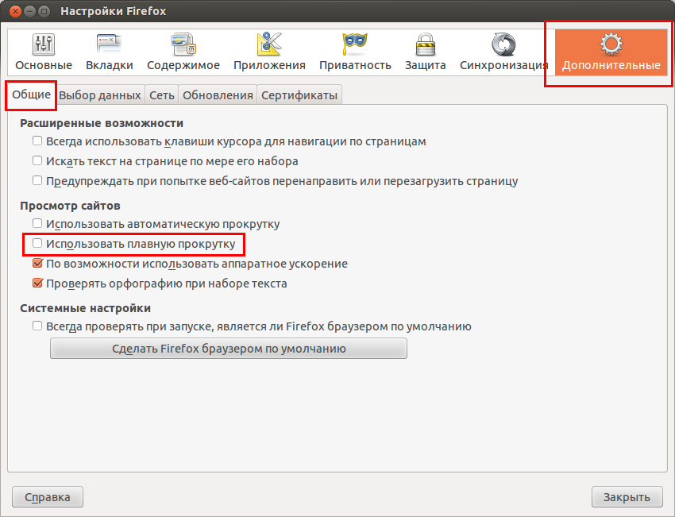
Task: Click the Расширенные возможности heading
Action: (x=102, y=123)
